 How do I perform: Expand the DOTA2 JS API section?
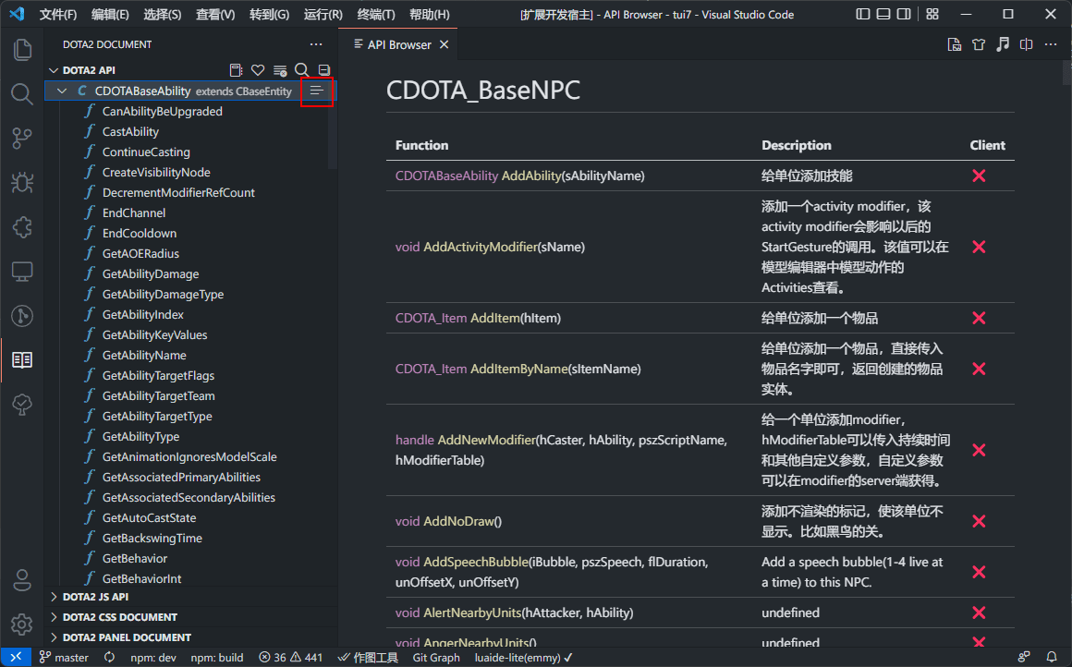[x=54, y=597]
